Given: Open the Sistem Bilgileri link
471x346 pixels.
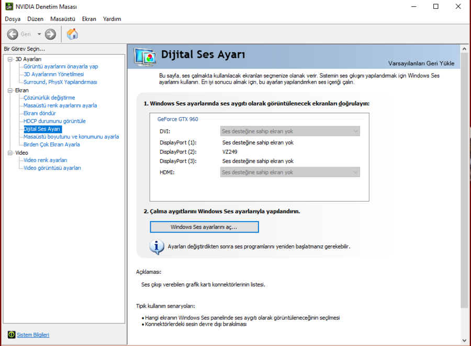Looking at the screenshot, I should pos(33,335).
